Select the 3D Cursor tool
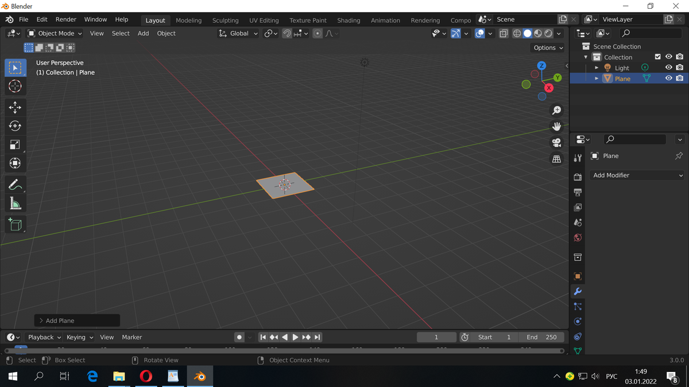689x387 pixels. 15,87
